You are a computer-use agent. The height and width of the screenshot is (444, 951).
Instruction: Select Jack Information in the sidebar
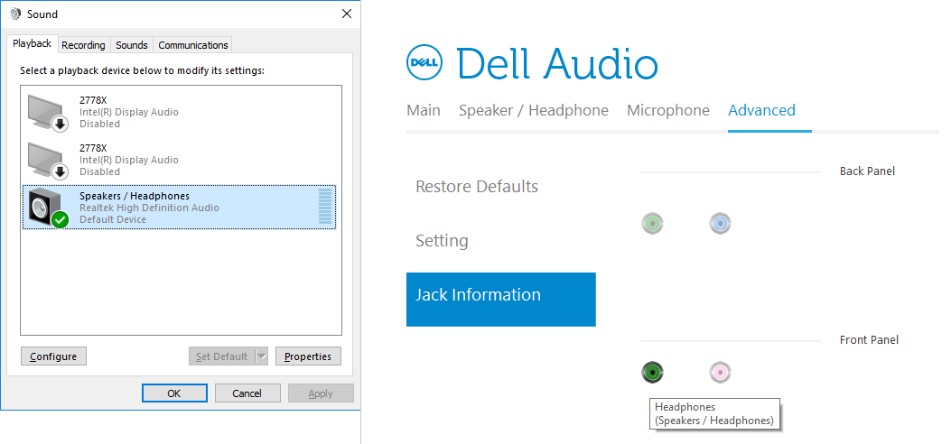coord(501,300)
